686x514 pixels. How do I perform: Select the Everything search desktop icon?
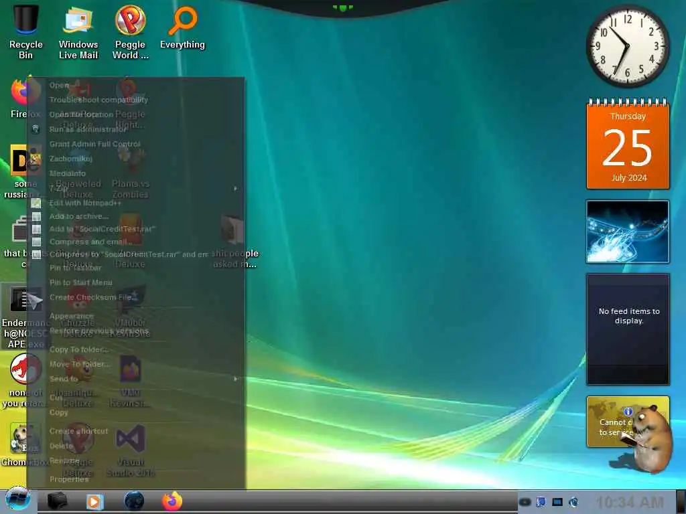(x=182, y=27)
